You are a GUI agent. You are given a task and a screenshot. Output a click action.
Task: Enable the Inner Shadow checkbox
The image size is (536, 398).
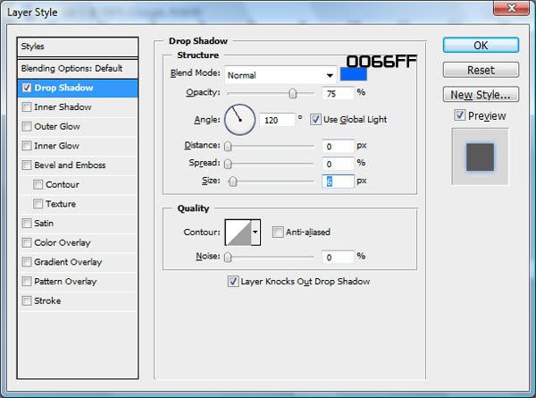point(28,107)
